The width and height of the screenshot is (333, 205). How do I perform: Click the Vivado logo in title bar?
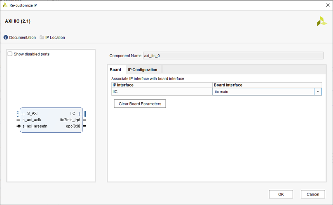pyautogui.click(x=5, y=5)
